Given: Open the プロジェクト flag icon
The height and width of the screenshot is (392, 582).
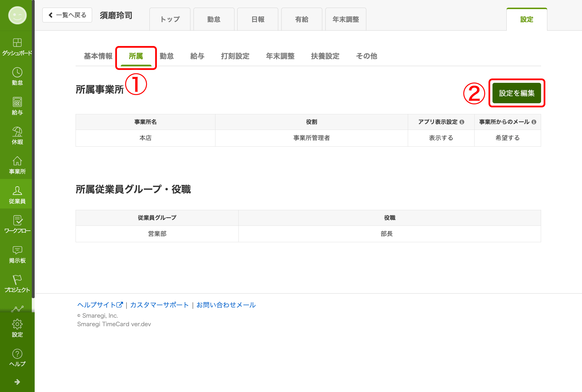Looking at the screenshot, I should click(17, 280).
